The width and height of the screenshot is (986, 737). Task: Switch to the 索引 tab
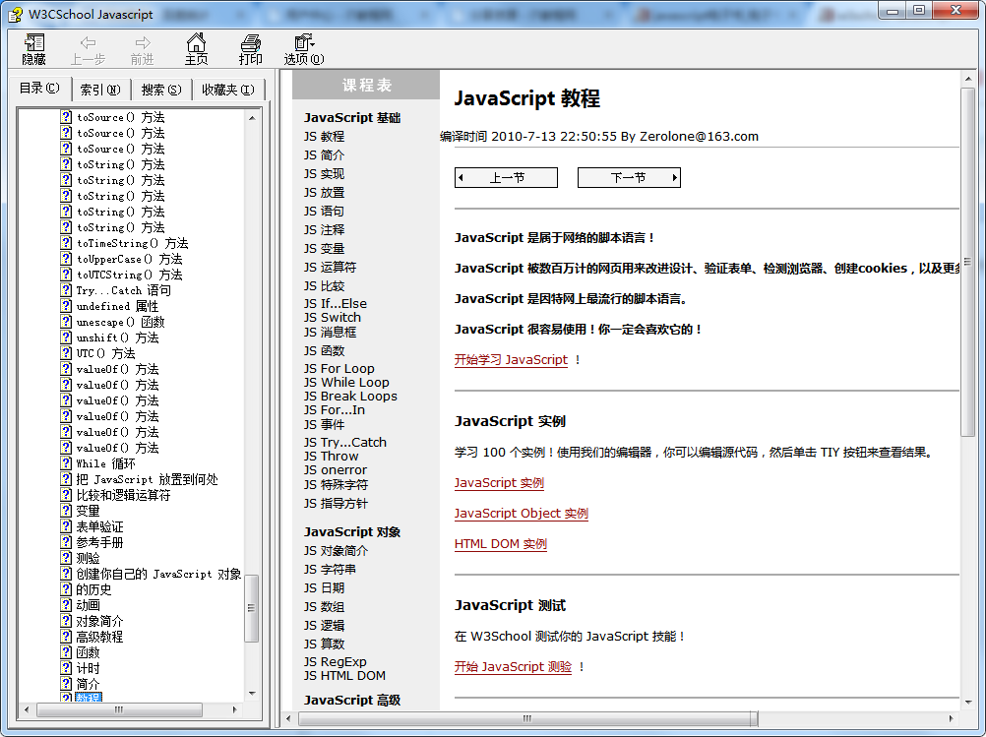(x=100, y=90)
